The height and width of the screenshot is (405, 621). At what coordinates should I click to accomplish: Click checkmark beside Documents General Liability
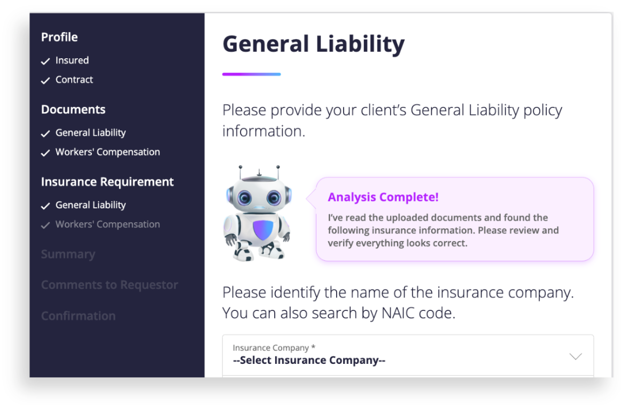(45, 134)
